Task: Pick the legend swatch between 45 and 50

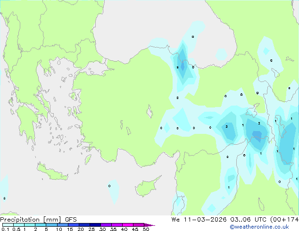Action: 139,225
